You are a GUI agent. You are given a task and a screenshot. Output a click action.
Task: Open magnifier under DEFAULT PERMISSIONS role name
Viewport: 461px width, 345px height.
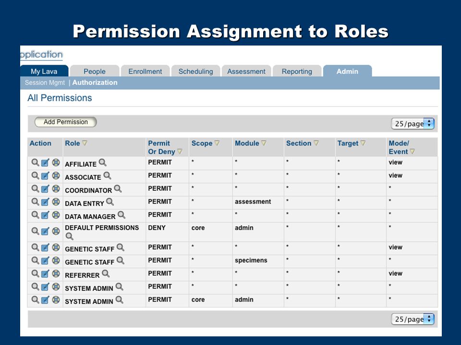click(69, 236)
